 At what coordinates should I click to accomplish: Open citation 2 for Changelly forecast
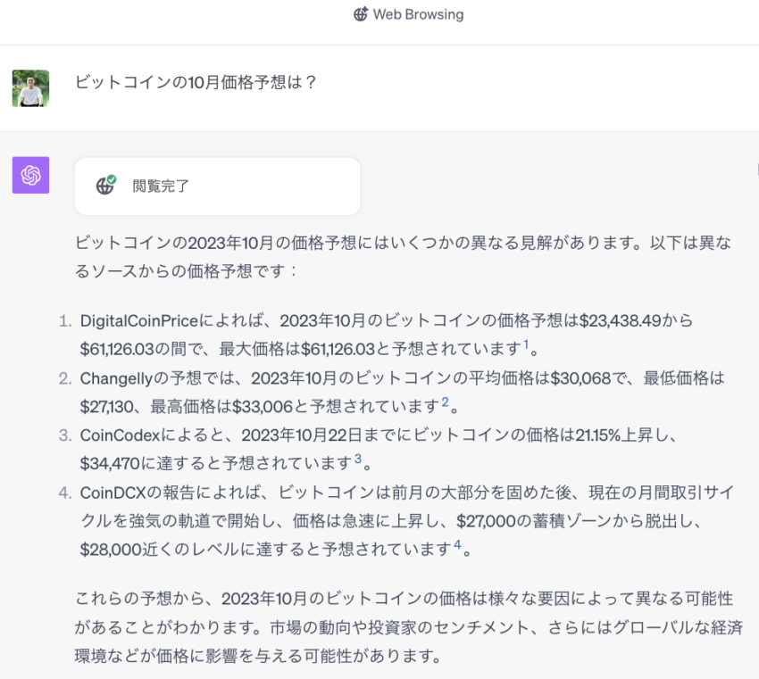445,402
